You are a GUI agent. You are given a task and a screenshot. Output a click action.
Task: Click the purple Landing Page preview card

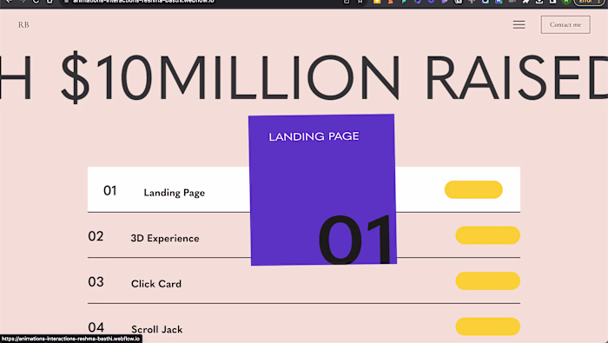(x=322, y=189)
